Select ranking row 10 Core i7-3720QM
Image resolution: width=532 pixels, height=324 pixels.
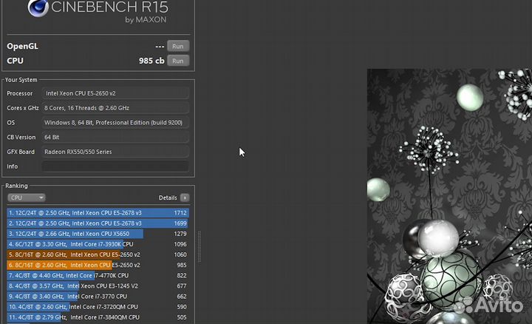[x=98, y=307]
